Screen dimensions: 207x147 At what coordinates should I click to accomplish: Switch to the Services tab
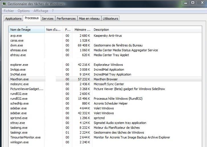[48, 19]
